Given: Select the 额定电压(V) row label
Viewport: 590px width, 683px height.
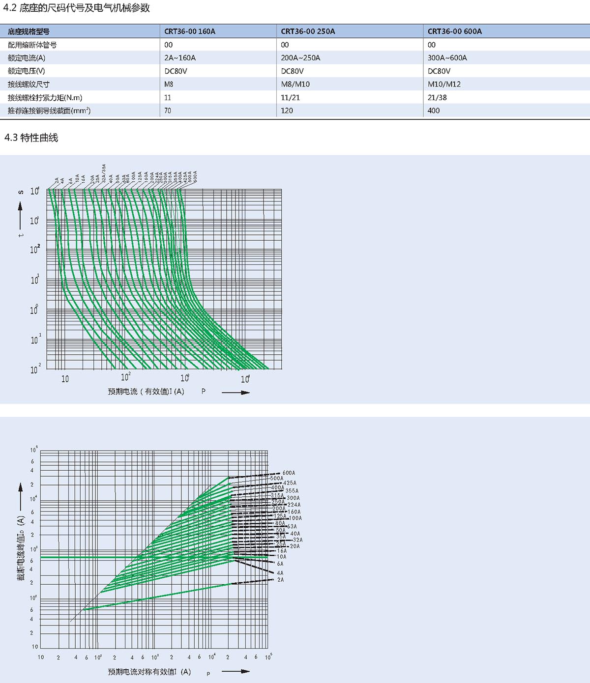Looking at the screenshot, I should tap(27, 71).
